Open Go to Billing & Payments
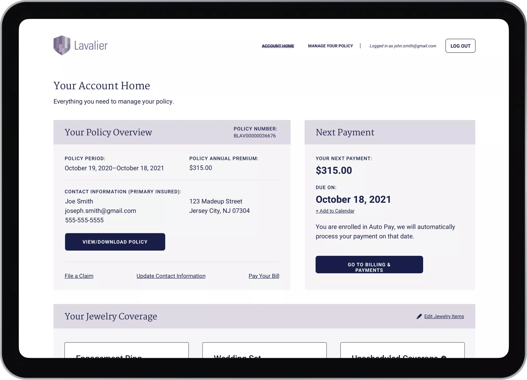This screenshot has height=380, width=527. point(369,264)
